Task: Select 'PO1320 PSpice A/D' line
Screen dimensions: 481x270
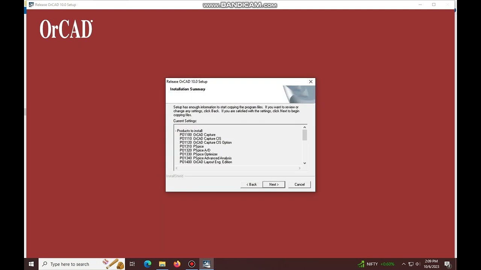Action: pos(195,150)
